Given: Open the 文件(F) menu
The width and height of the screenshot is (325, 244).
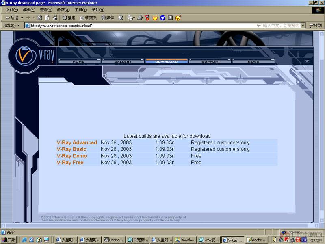Looking at the screenshot, I should click(x=12, y=10).
